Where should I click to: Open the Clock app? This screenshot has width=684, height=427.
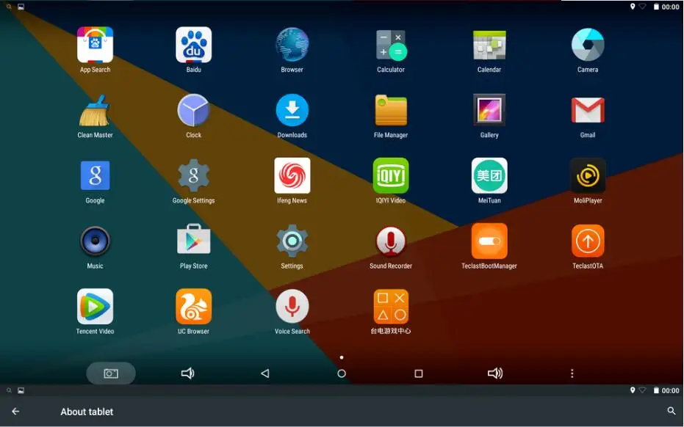(194, 110)
